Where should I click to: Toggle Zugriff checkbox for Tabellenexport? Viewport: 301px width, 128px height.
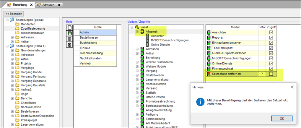pos(271,48)
